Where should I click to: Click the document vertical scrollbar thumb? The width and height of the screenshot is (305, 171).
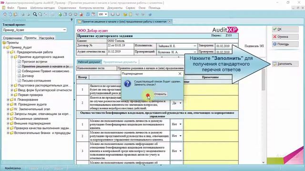point(264,79)
